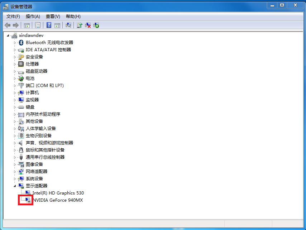Collapse the xindawndev root node
Viewport: 306px width, 230px height.
click(8, 35)
